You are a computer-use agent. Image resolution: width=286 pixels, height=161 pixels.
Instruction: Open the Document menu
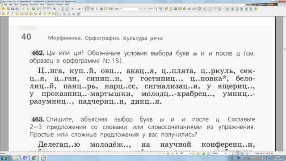(x=34, y=4)
